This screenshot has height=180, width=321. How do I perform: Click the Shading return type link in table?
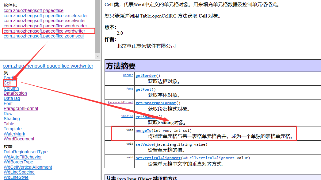pos(127,116)
